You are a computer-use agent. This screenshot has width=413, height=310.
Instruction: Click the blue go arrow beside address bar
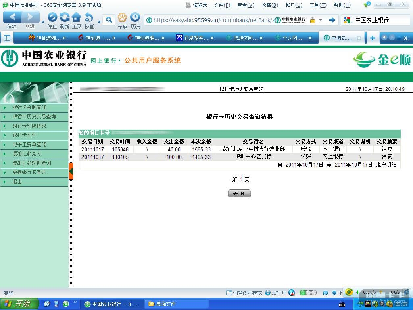click(x=332, y=20)
